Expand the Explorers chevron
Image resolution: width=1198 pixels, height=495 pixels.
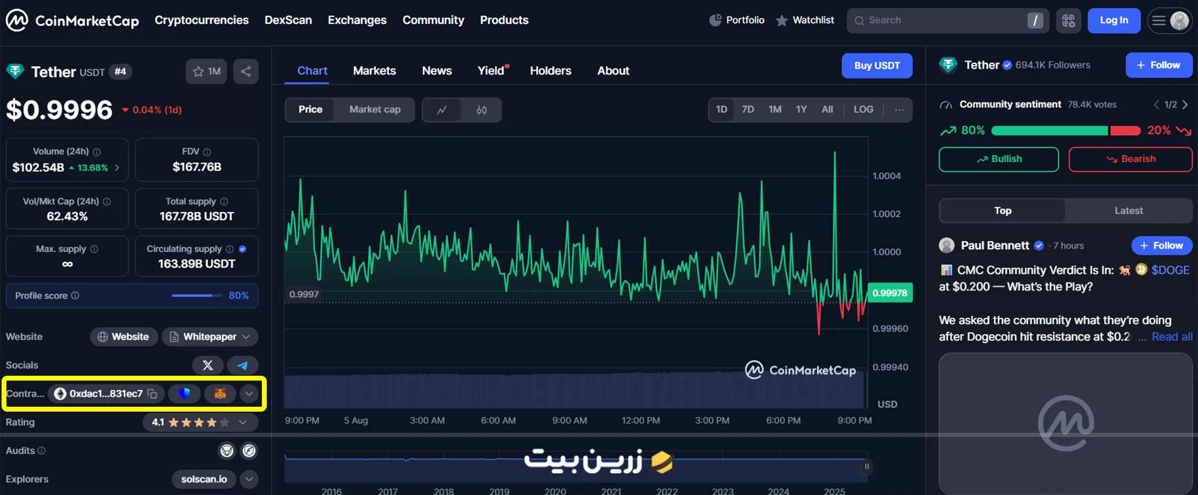[x=249, y=479]
